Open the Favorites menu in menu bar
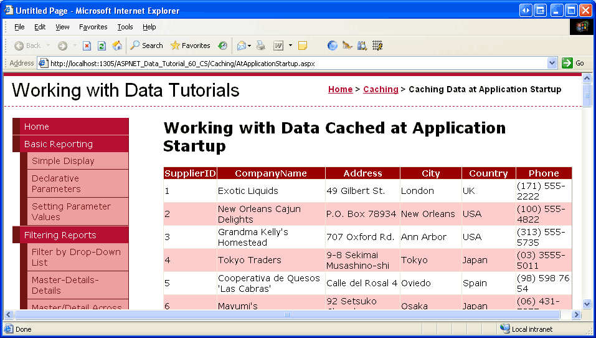 click(93, 27)
